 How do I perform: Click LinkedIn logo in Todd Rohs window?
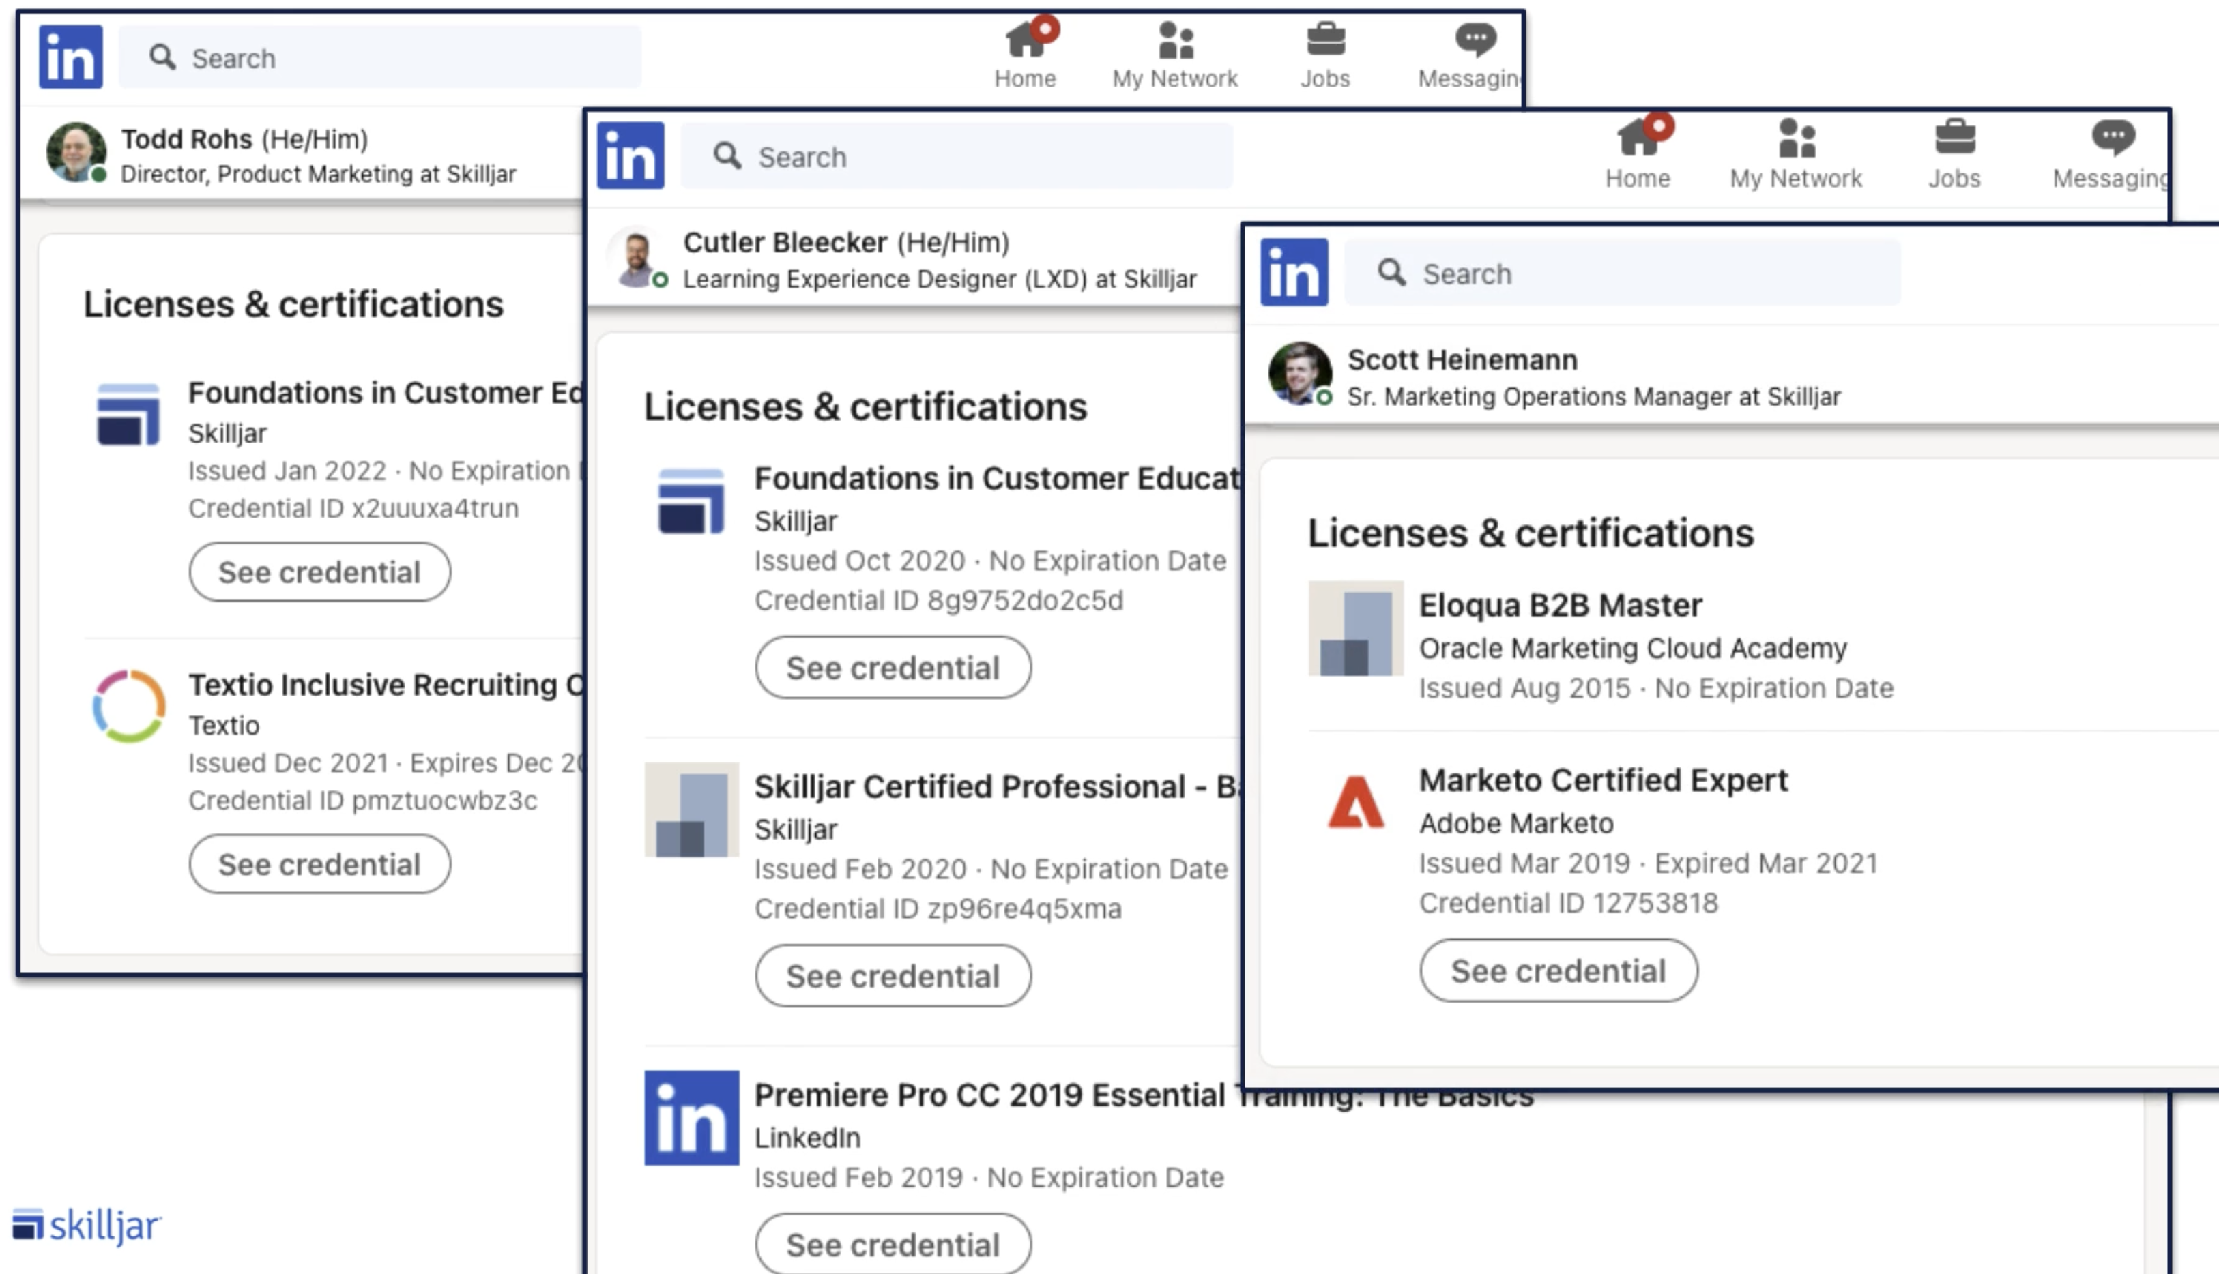pyautogui.click(x=70, y=57)
